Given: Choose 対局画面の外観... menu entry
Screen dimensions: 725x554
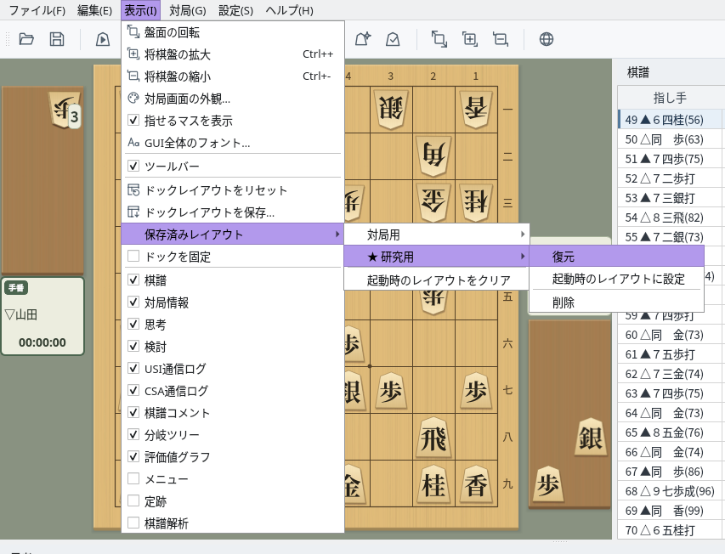Looking at the screenshot, I should pyautogui.click(x=233, y=98).
